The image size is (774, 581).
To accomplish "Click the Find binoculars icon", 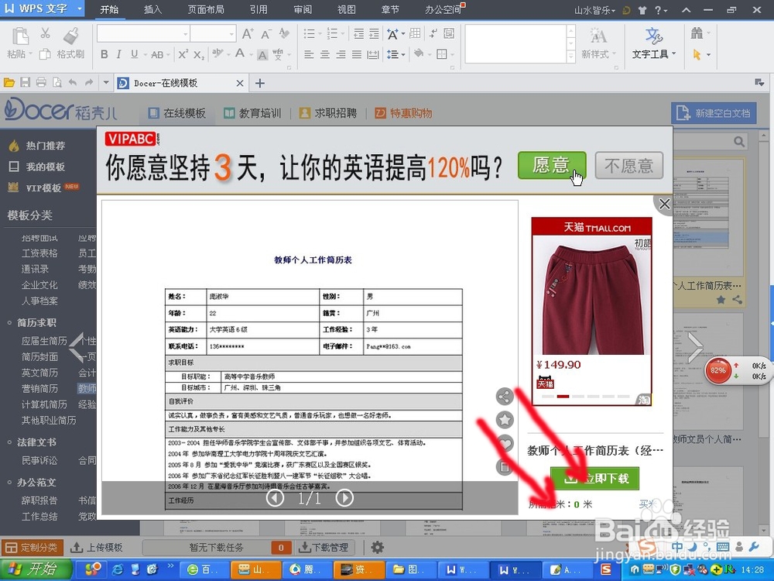I will [x=697, y=33].
